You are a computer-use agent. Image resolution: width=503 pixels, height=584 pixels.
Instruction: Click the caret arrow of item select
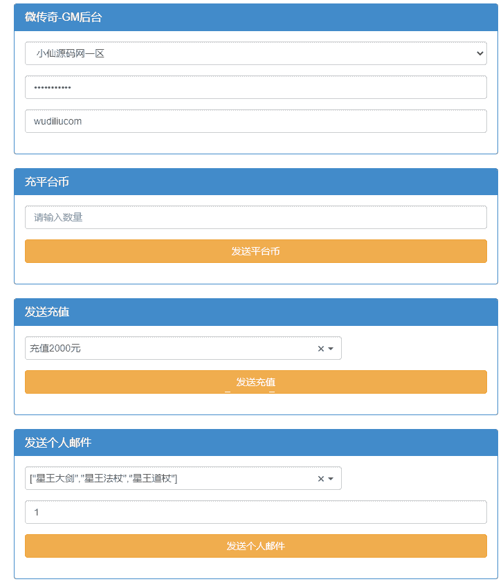tap(331, 479)
